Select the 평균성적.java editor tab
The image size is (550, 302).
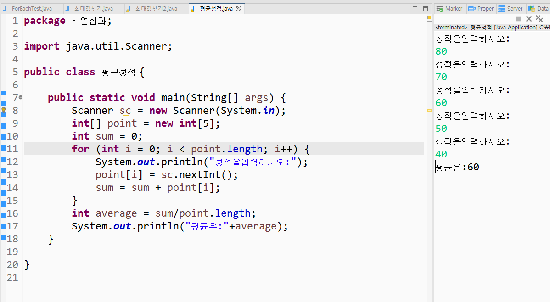(216, 9)
